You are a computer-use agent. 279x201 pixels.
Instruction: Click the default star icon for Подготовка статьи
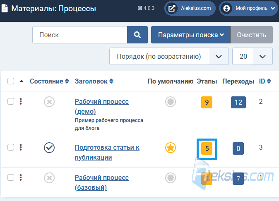(x=171, y=148)
